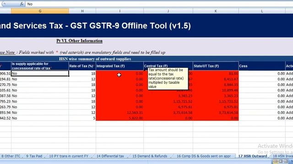
Task: Click the rate 12 cell in the 194.81 row
Action: pyautogui.click(x=82, y=79)
